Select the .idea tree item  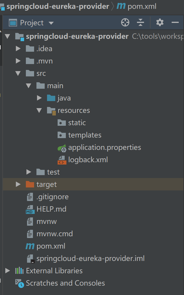(x=44, y=49)
